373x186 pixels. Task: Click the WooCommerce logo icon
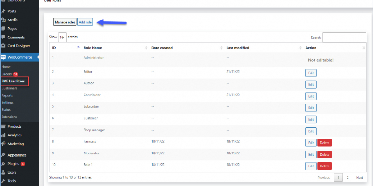click(x=3, y=57)
